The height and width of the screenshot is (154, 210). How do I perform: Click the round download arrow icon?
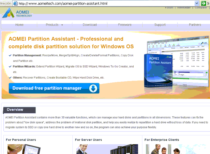(x=93, y=88)
